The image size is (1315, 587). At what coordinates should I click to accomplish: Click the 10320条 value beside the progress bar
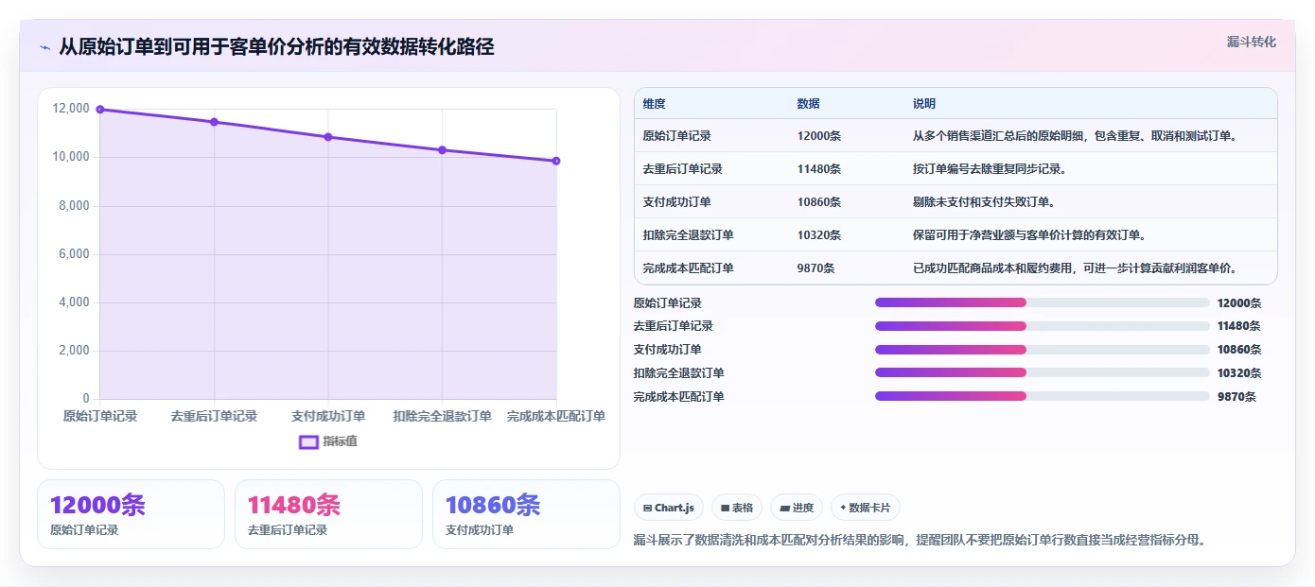(x=1239, y=373)
